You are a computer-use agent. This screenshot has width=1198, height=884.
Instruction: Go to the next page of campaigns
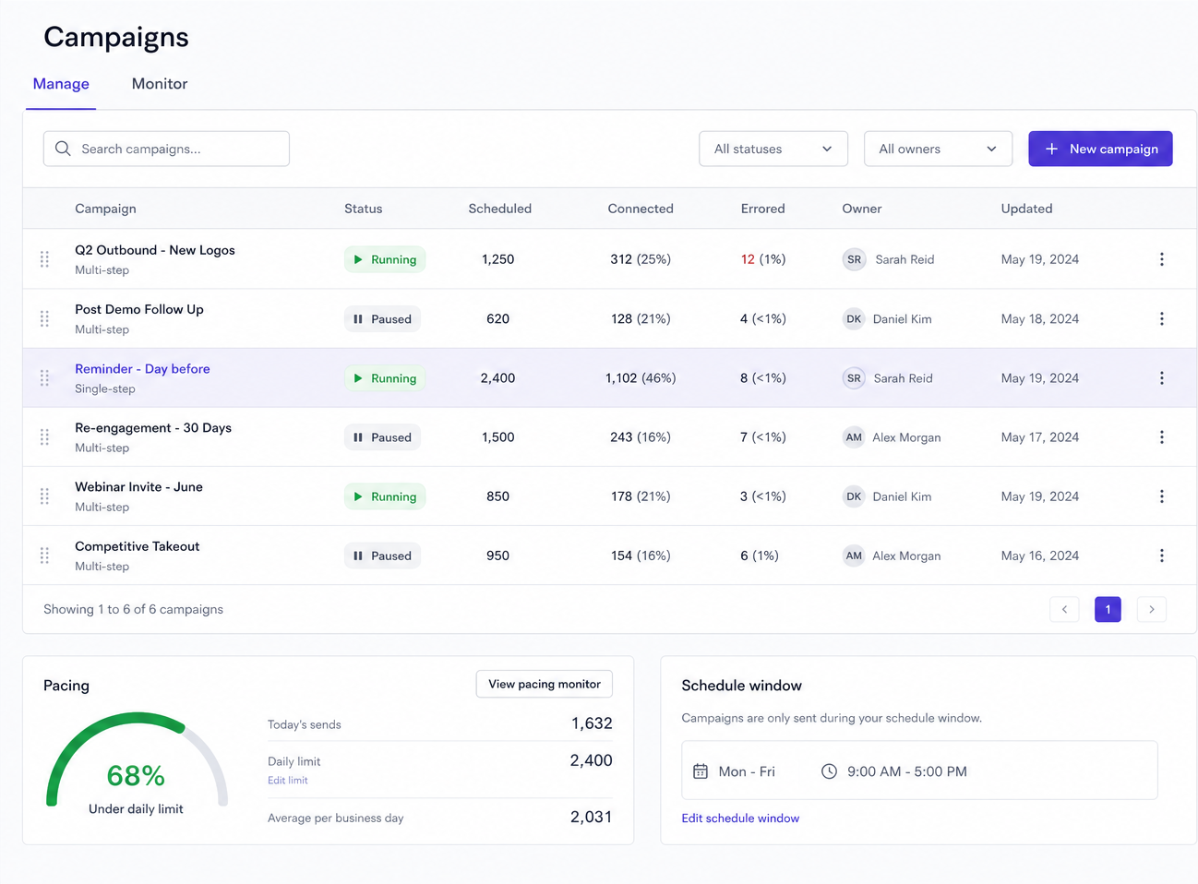1151,609
